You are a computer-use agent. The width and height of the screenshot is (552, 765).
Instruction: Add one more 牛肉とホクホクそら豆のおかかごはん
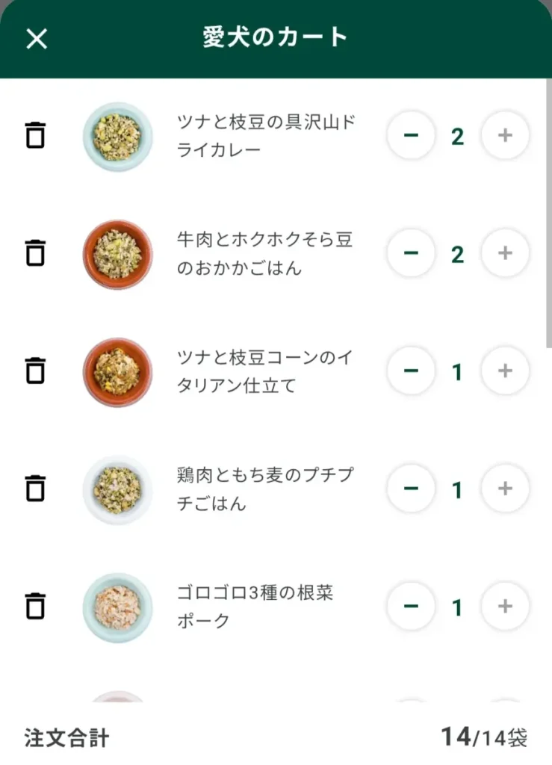[x=505, y=254]
